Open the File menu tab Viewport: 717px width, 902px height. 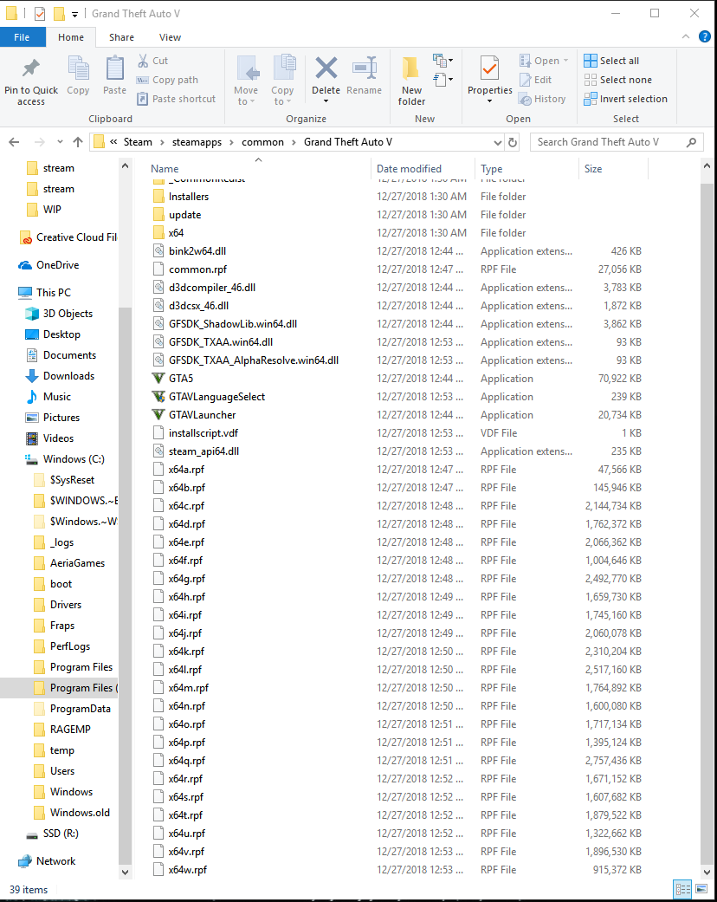pyautogui.click(x=22, y=36)
